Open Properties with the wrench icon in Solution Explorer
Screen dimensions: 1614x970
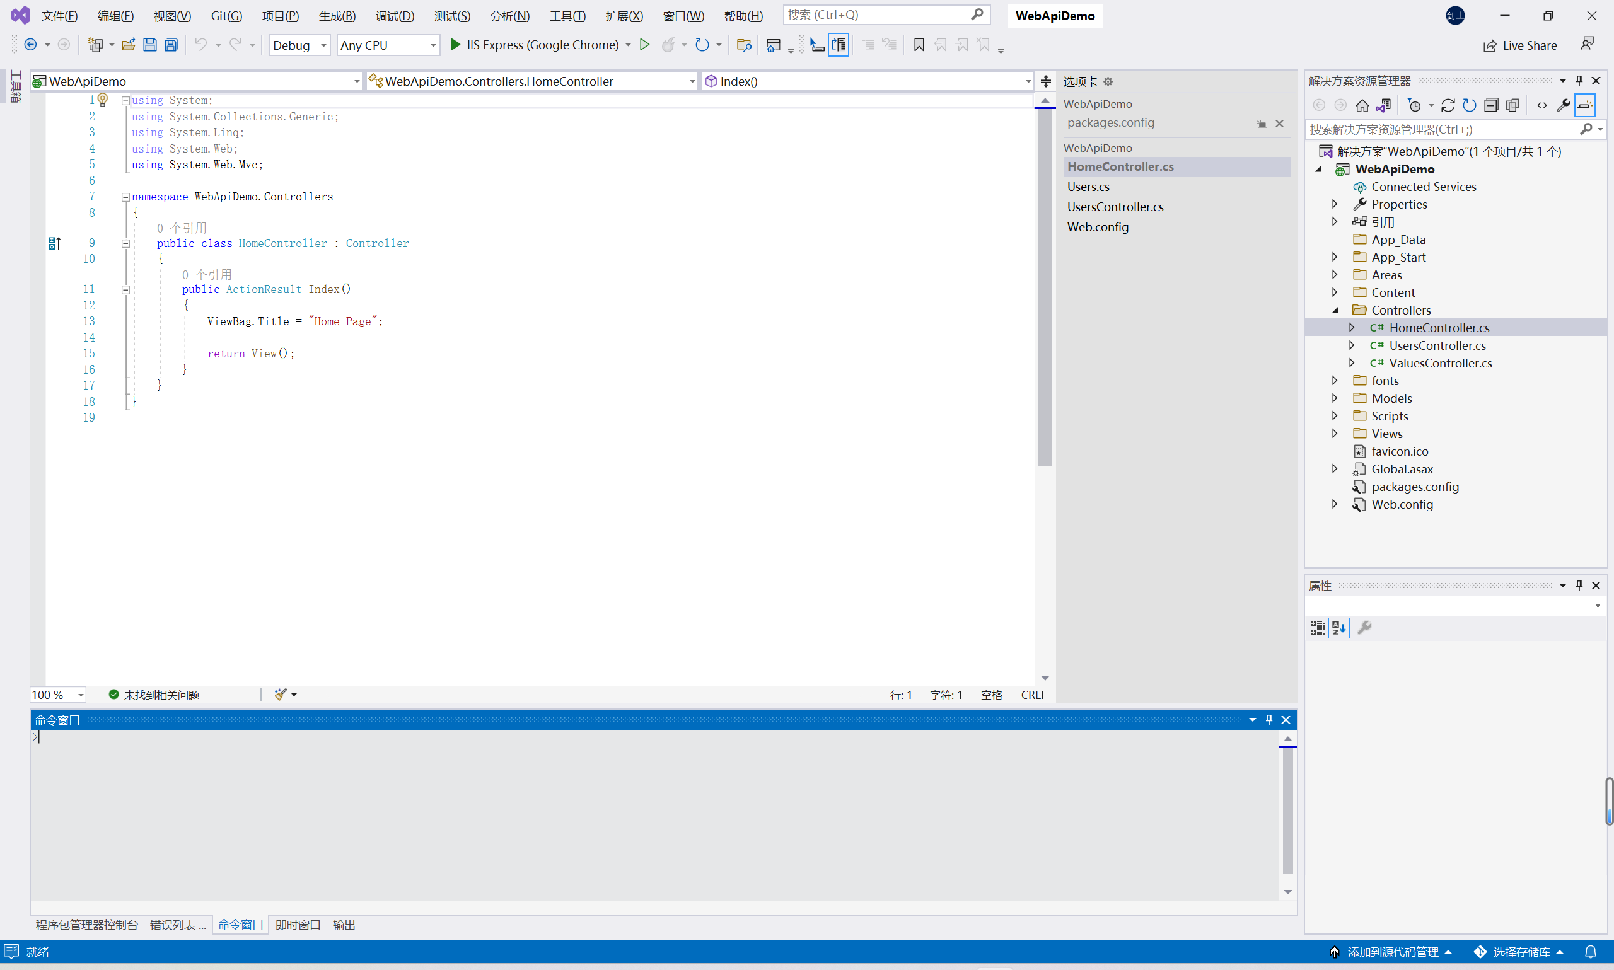click(x=1563, y=105)
